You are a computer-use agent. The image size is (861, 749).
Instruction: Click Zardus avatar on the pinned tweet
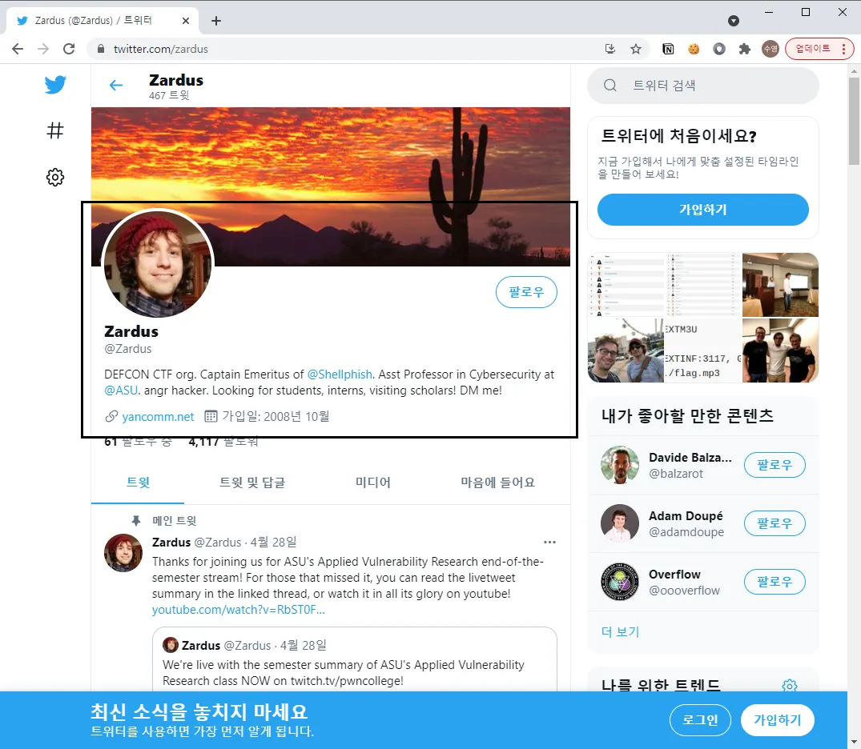pyautogui.click(x=123, y=553)
